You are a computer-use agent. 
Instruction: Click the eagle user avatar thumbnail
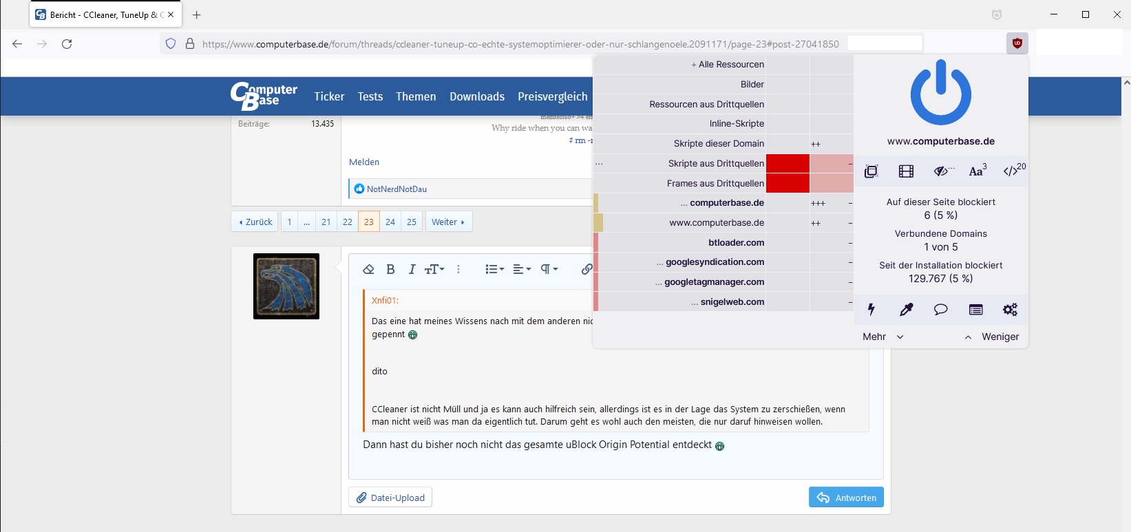pos(286,286)
